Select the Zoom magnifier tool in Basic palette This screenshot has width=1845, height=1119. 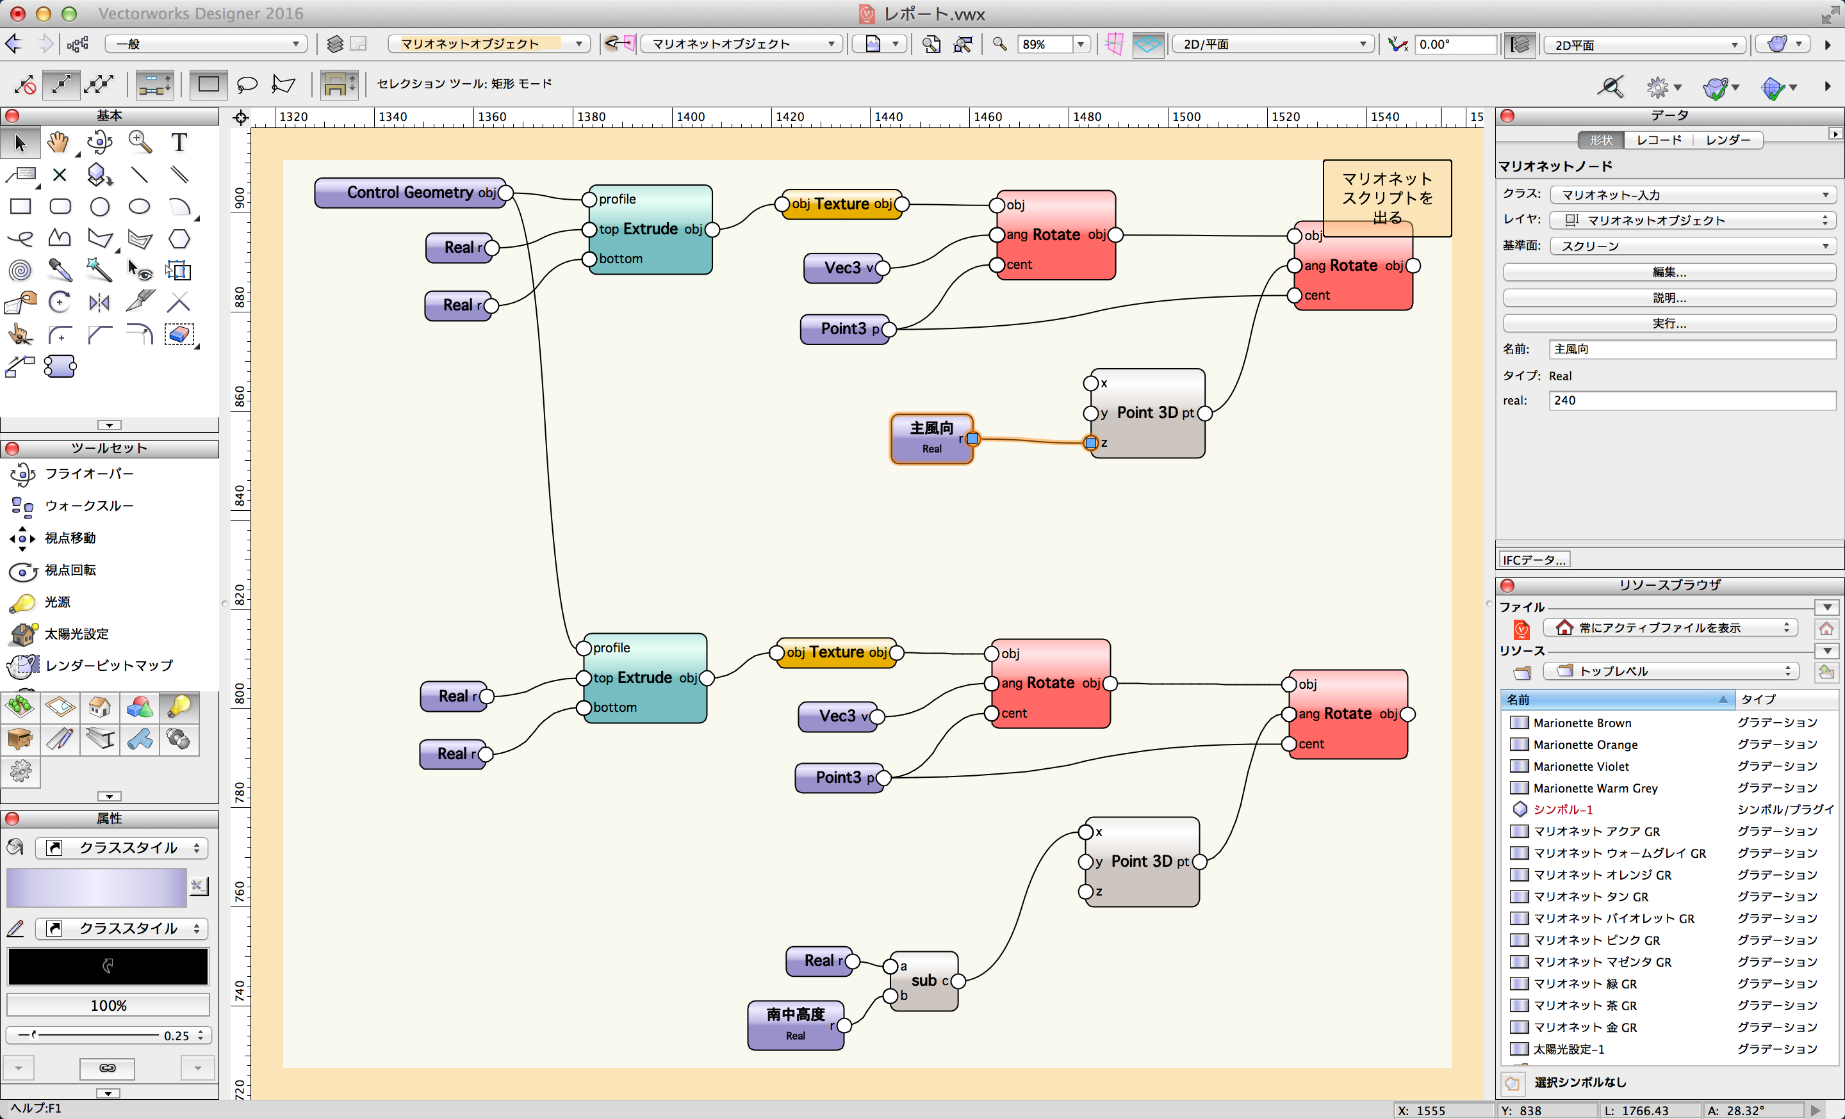pos(139,142)
